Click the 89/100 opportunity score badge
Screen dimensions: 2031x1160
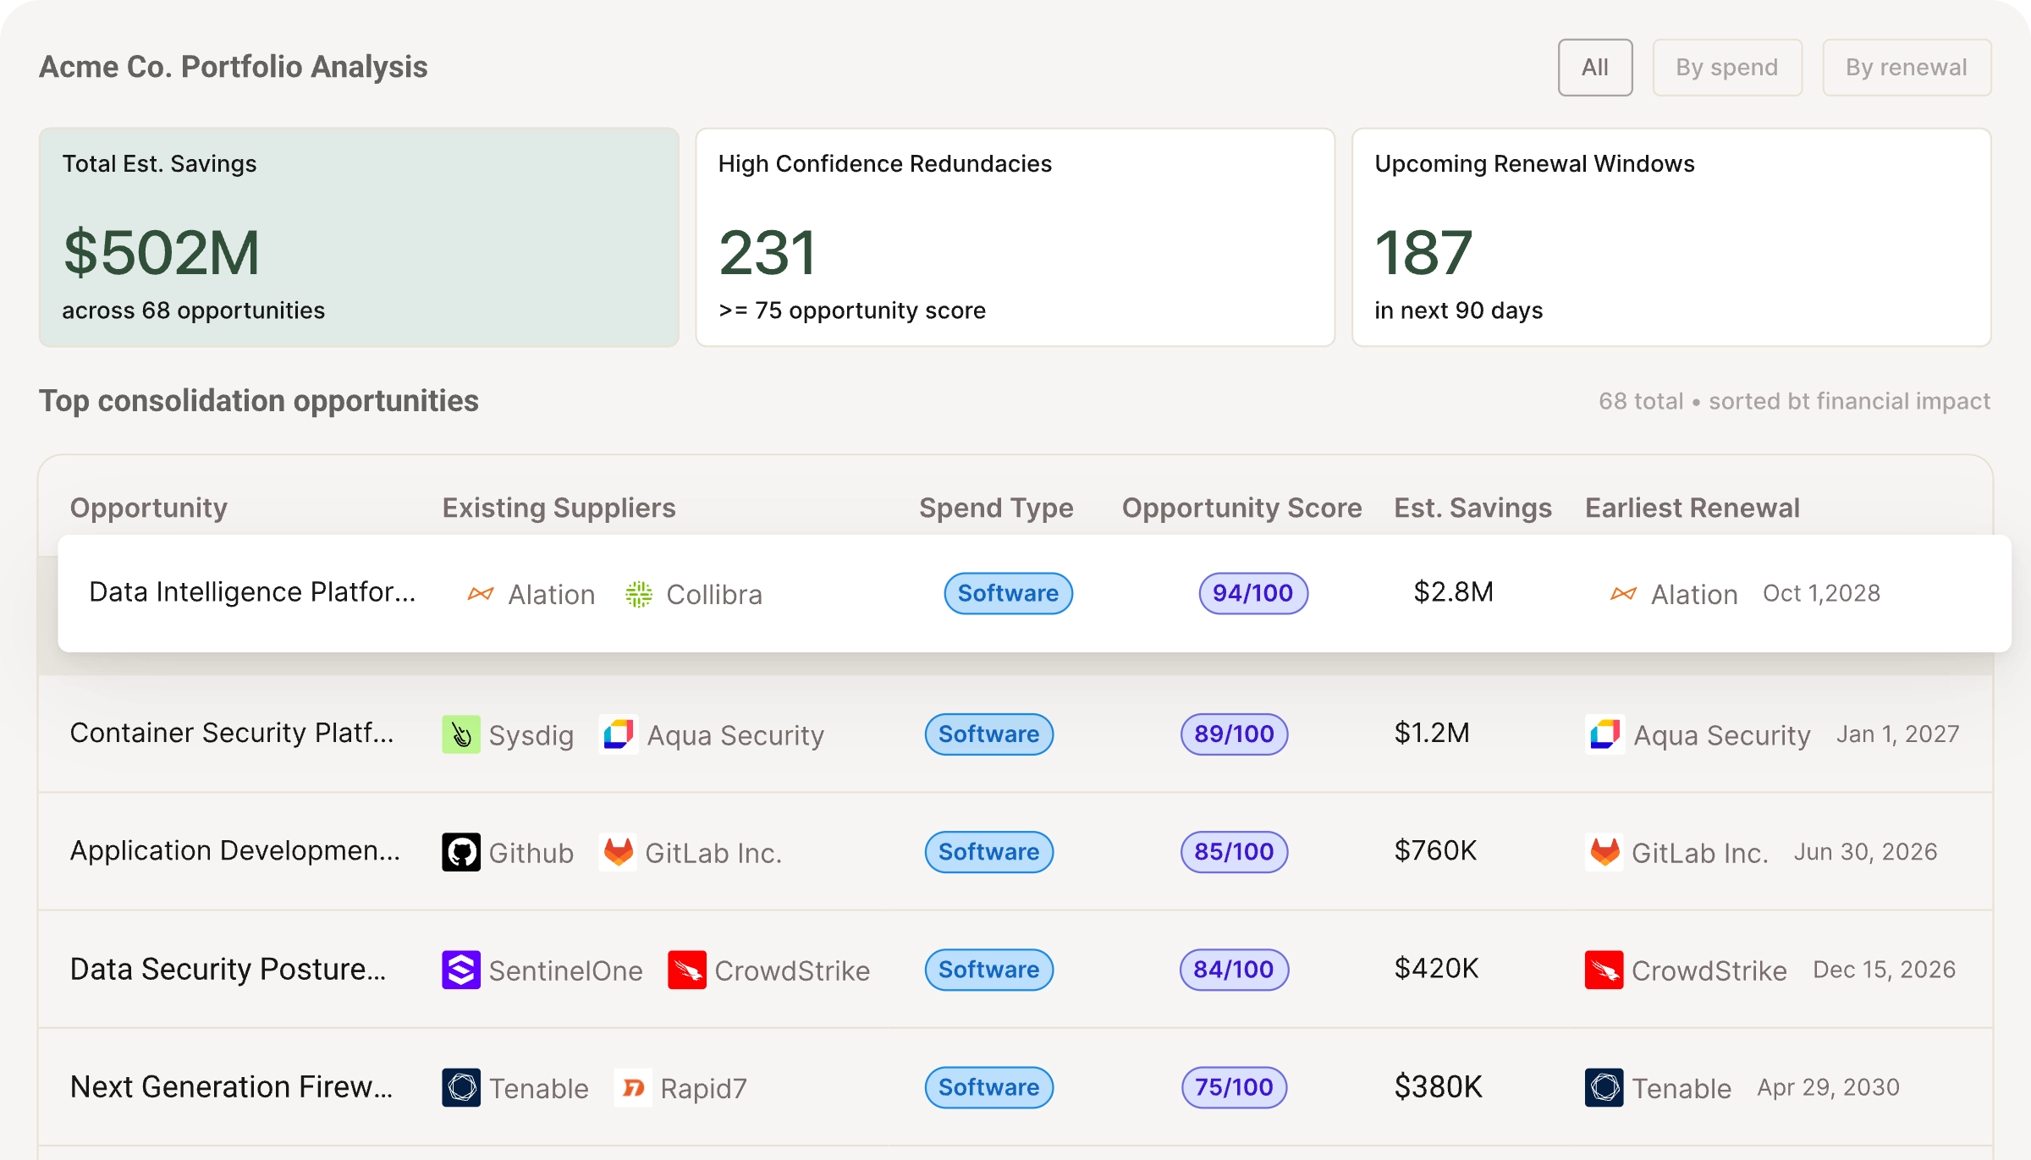tap(1234, 734)
